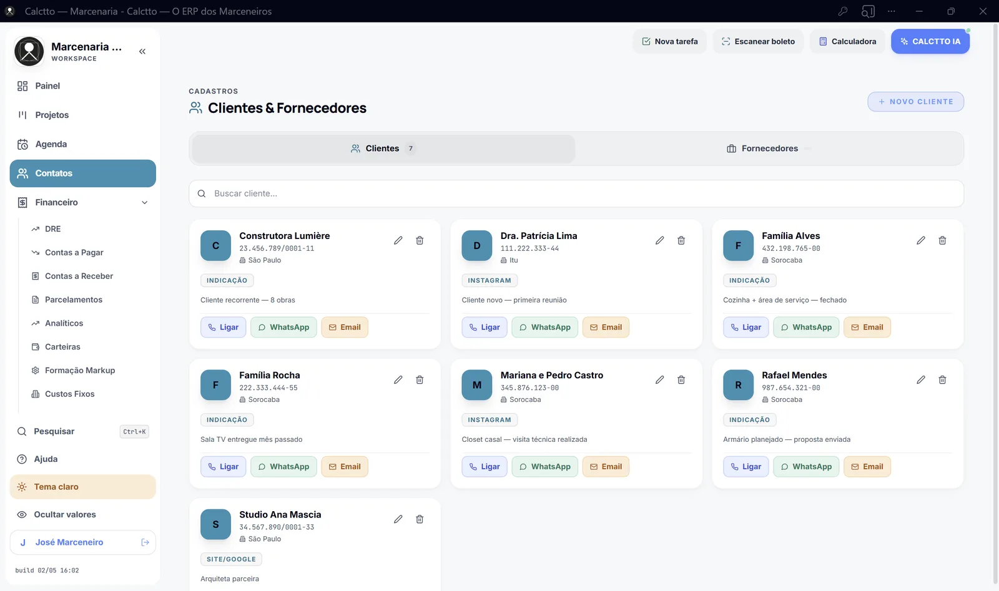Switch to the Fornecedores tab
The image size is (999, 591).
(x=769, y=149)
